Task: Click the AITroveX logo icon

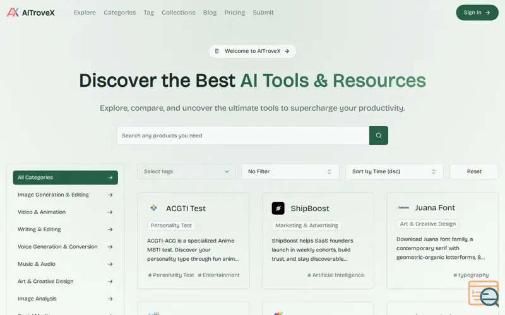Action: [13, 12]
